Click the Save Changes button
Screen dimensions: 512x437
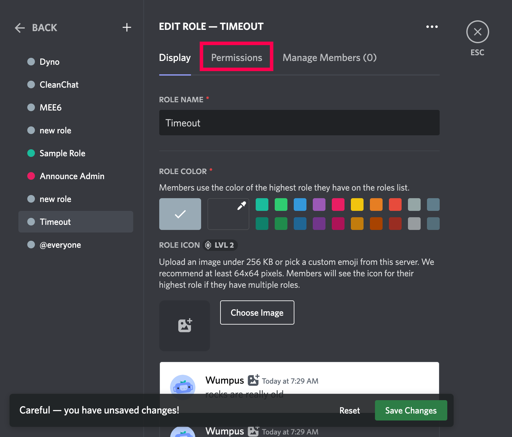411,410
